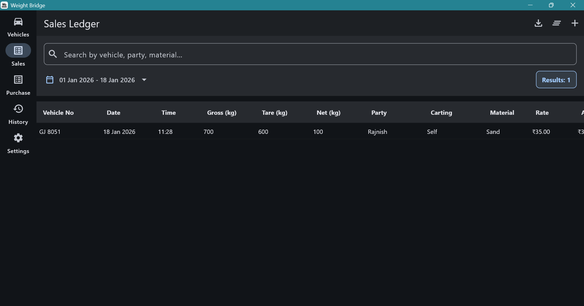Select vehicle number GJ 8051 cell
This screenshot has height=306, width=584.
pyautogui.click(x=50, y=132)
